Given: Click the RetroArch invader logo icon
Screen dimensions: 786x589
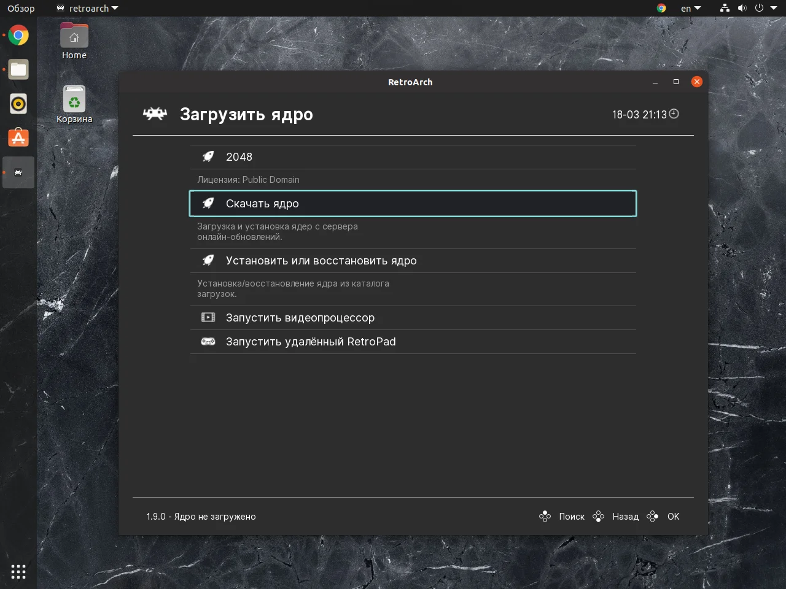Looking at the screenshot, I should (155, 114).
